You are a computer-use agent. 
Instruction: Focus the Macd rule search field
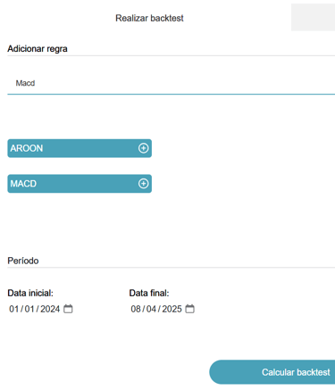click(172, 83)
